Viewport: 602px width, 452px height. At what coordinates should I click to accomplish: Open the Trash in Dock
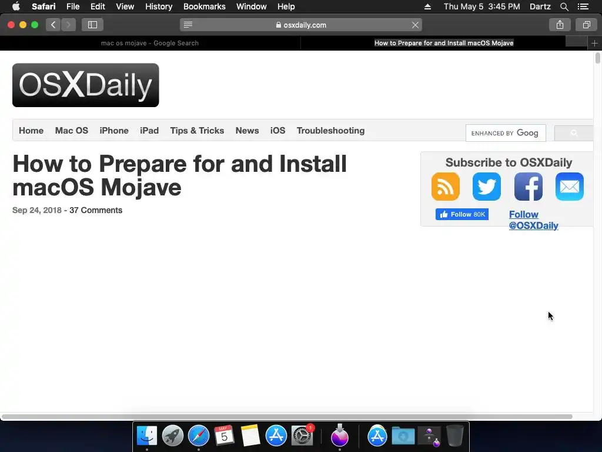[455, 436]
